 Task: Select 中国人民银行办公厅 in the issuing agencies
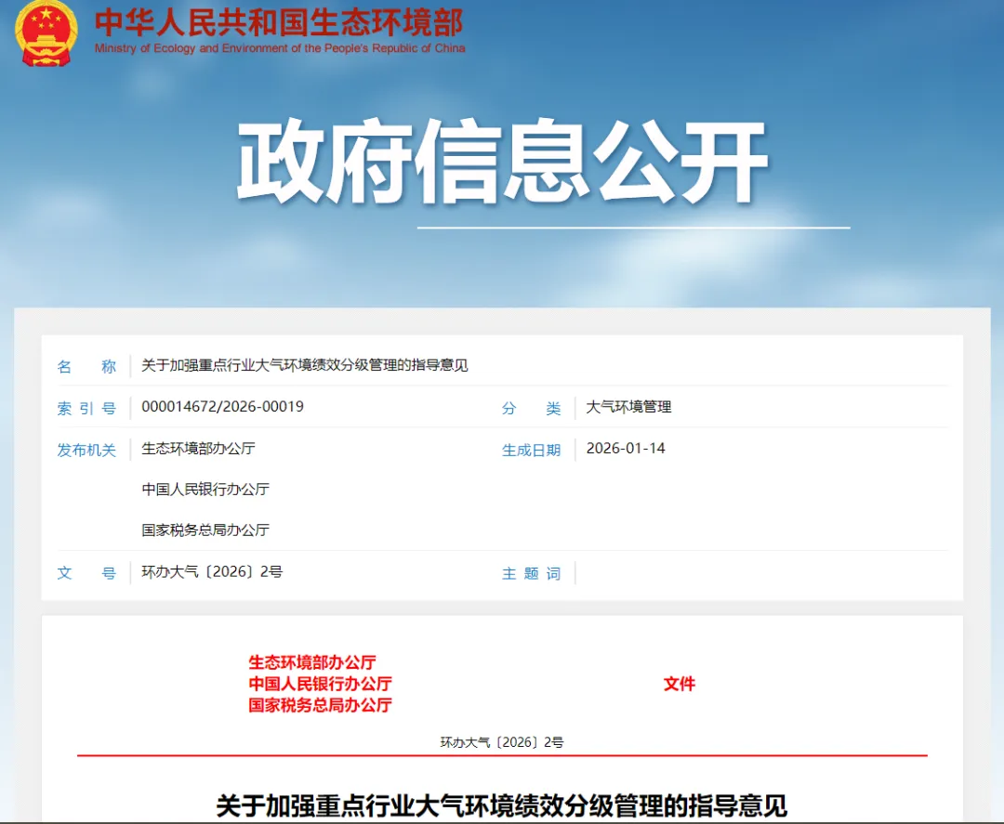[x=205, y=490]
